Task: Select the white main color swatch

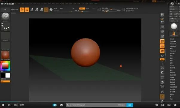Action: click(8, 75)
